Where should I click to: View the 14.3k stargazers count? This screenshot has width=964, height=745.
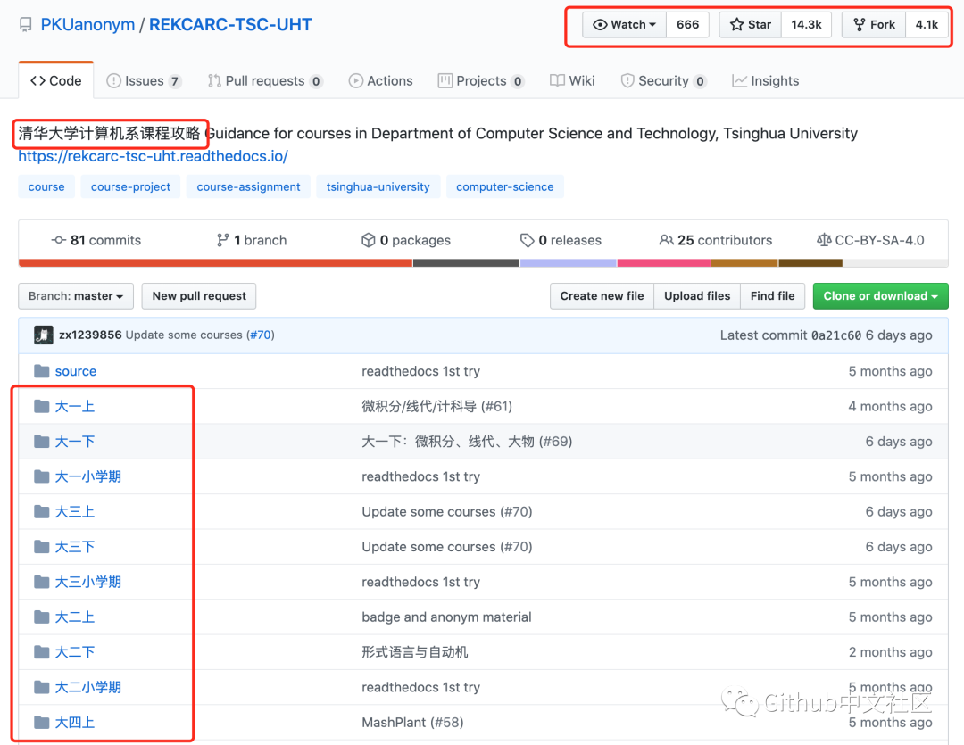pos(806,25)
